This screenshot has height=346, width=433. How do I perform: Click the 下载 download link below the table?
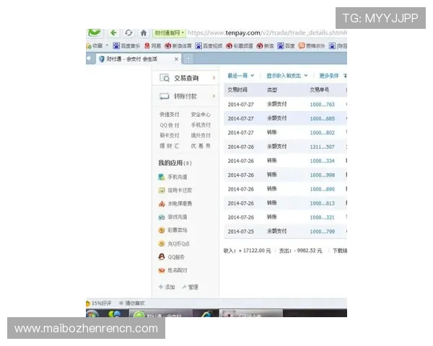(x=340, y=251)
